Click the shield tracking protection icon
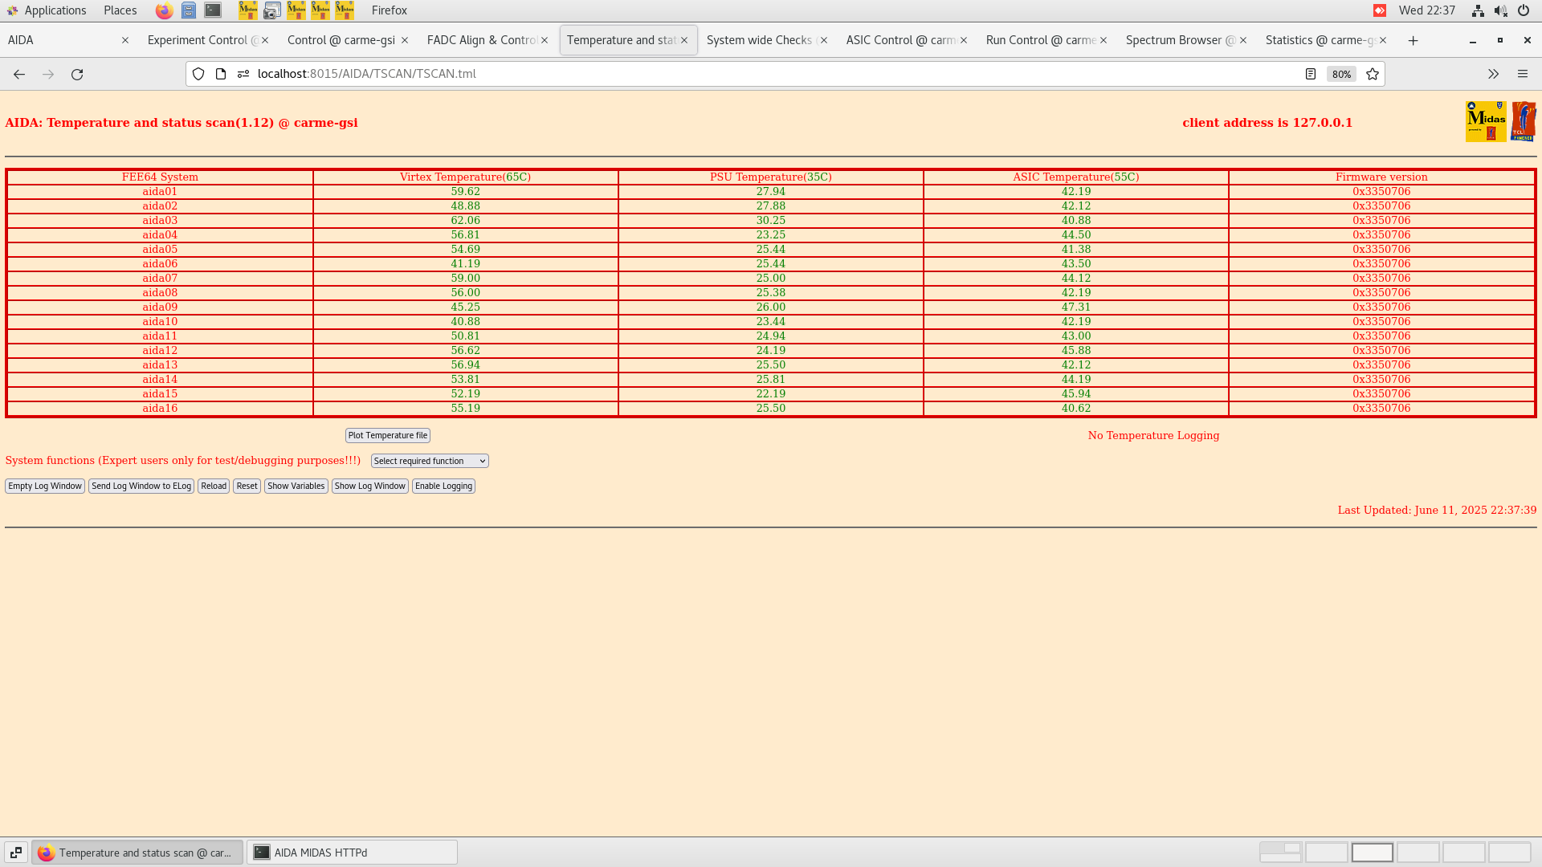The width and height of the screenshot is (1542, 867). (198, 74)
